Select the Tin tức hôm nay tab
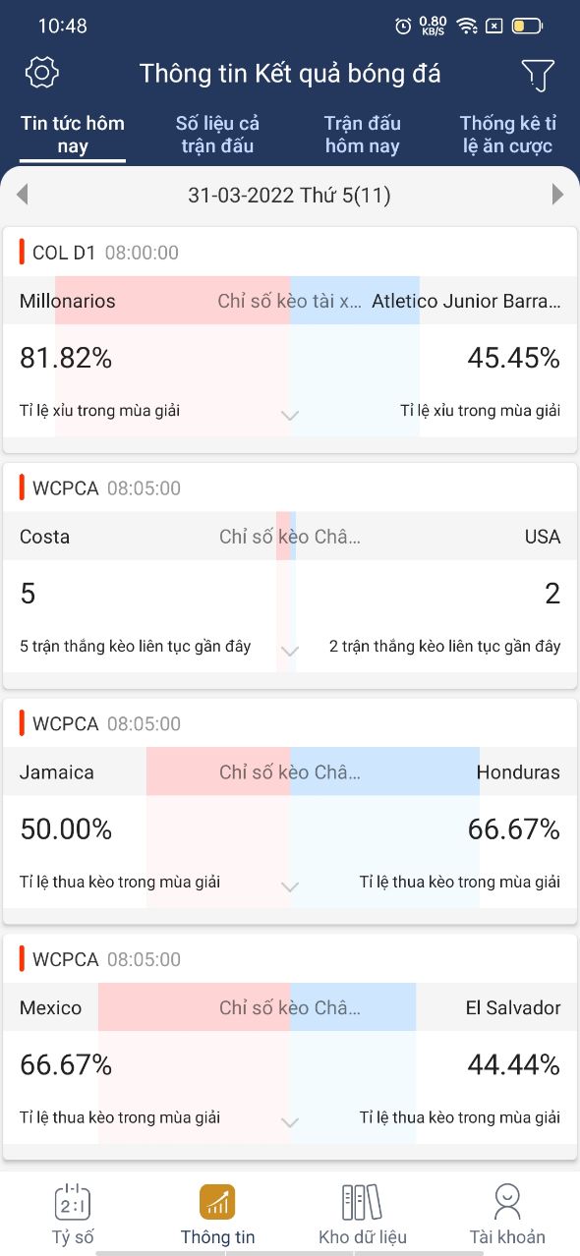This screenshot has height=1256, width=580. pyautogui.click(x=73, y=135)
